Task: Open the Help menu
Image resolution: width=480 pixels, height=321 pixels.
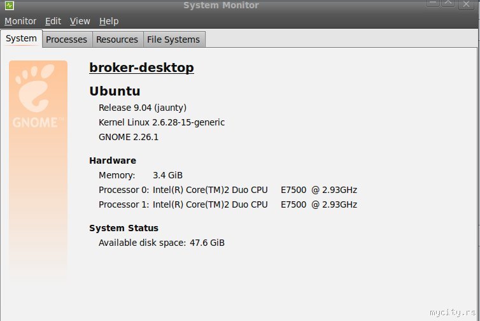Action: click(x=109, y=21)
